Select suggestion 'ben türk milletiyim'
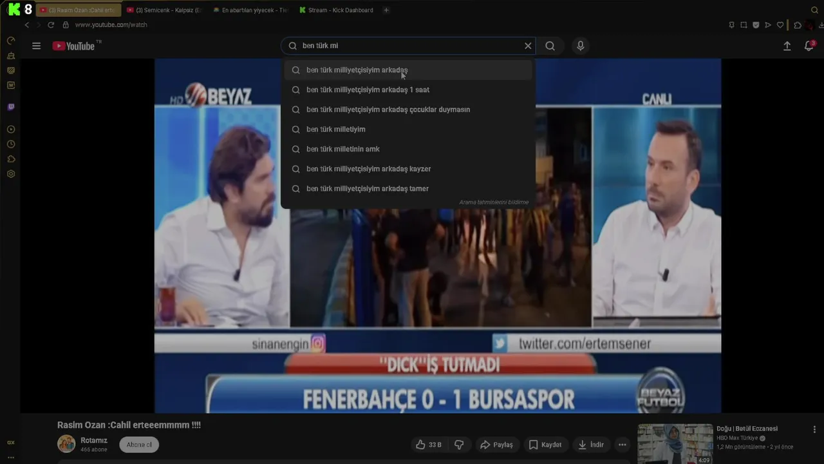This screenshot has height=464, width=824. (407, 130)
